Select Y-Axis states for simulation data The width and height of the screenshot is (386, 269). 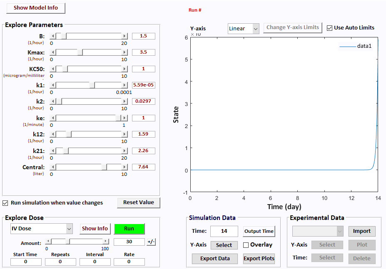coord(224,245)
